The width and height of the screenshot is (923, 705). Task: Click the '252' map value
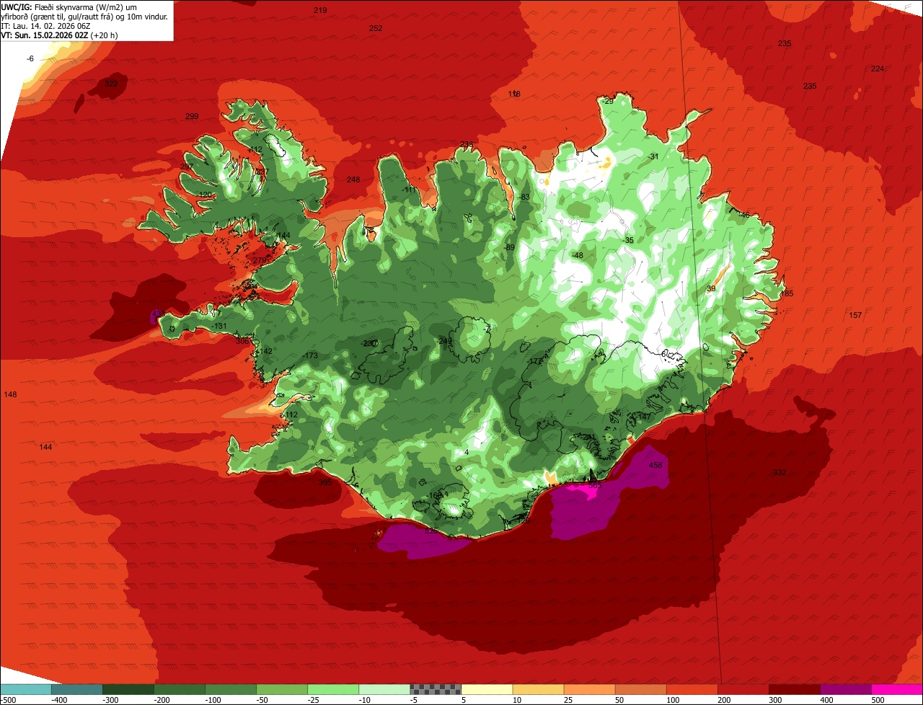tap(376, 28)
